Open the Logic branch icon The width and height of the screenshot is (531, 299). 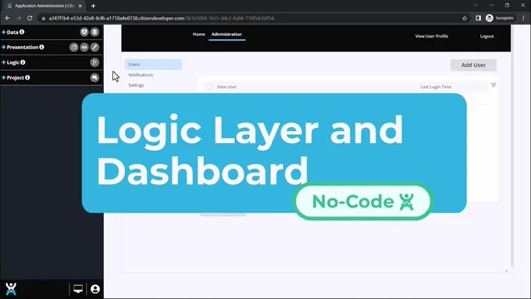tap(94, 62)
